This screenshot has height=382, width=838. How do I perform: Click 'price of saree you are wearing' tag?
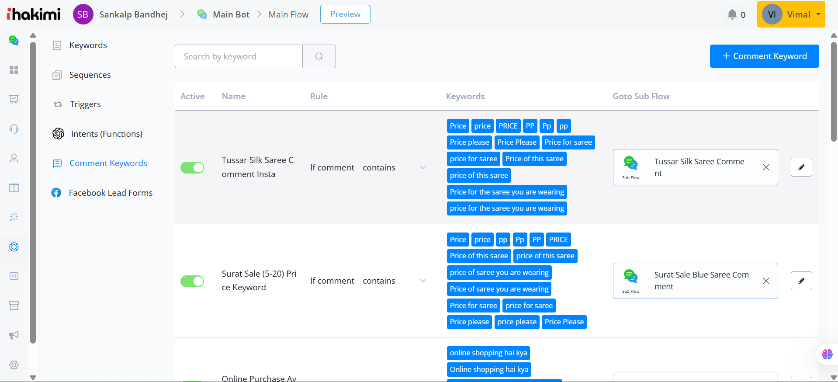pyautogui.click(x=499, y=273)
